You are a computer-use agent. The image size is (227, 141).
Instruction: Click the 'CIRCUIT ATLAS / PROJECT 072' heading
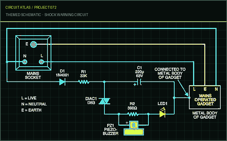pos(31,7)
